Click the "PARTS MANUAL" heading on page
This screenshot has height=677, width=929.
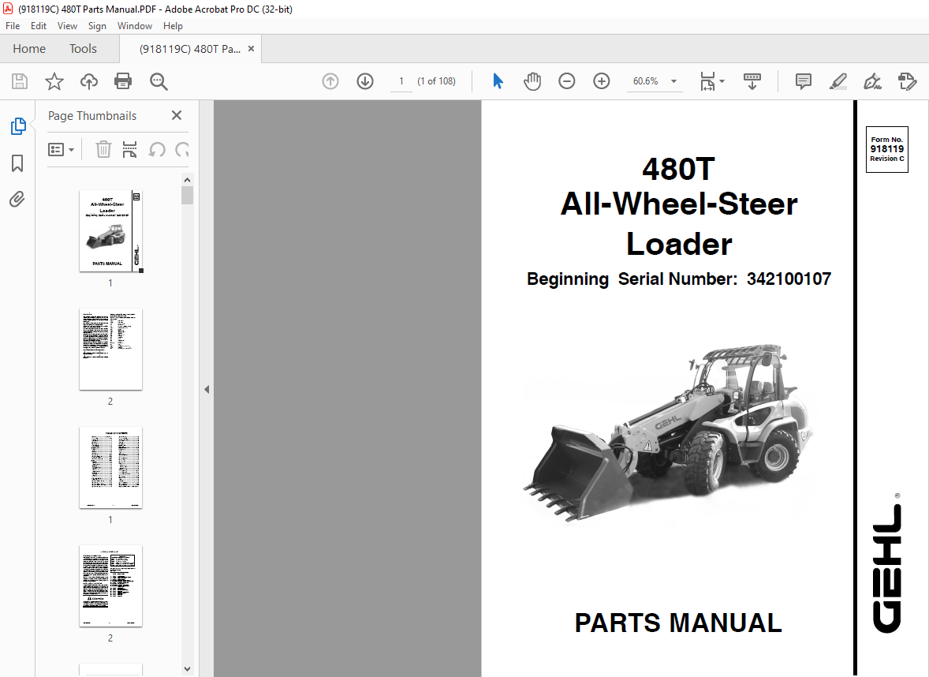tap(678, 623)
